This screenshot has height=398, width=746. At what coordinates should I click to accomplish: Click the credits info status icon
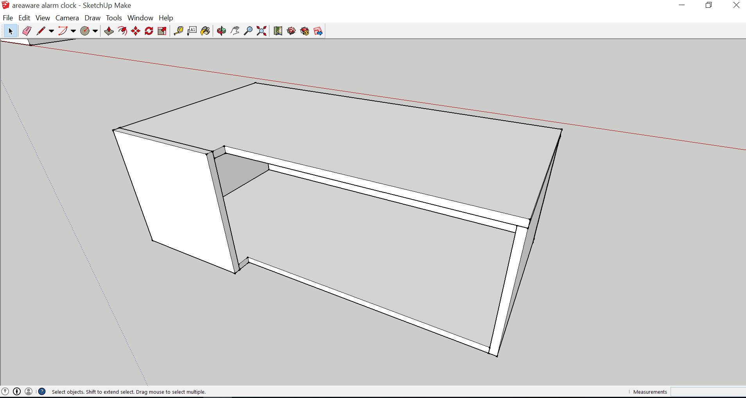(17, 391)
